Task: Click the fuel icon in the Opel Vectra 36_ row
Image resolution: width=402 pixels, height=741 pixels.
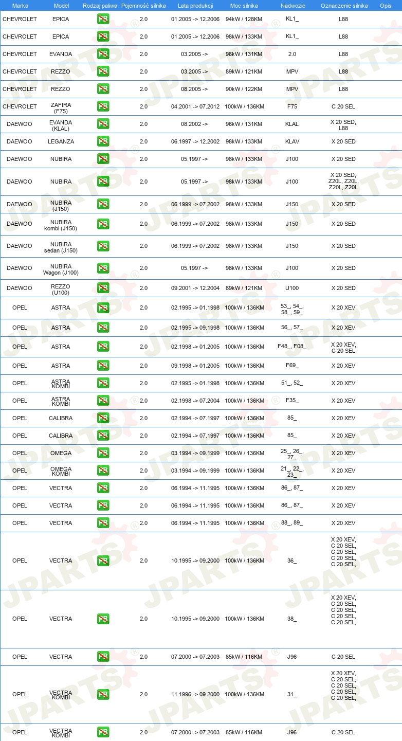Action: coord(103,561)
